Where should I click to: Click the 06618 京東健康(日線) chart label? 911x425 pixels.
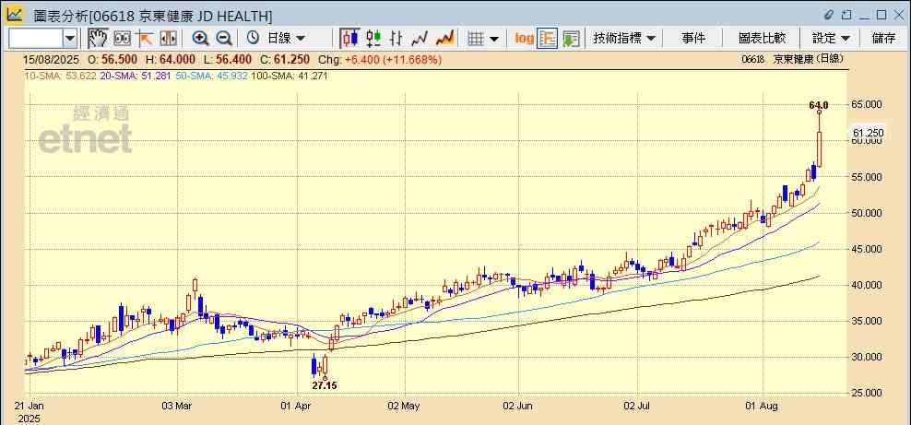point(792,59)
